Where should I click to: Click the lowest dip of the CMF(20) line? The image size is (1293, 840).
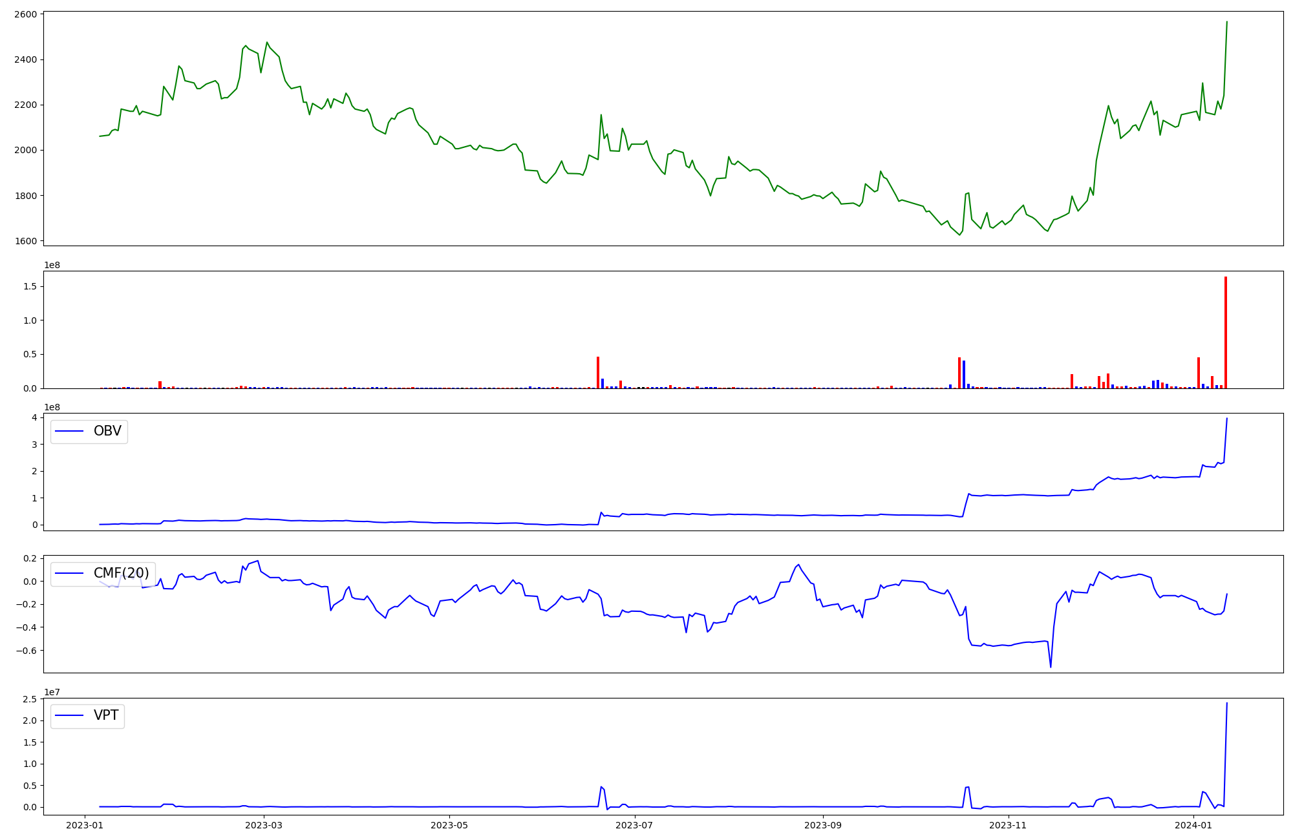(1050, 667)
